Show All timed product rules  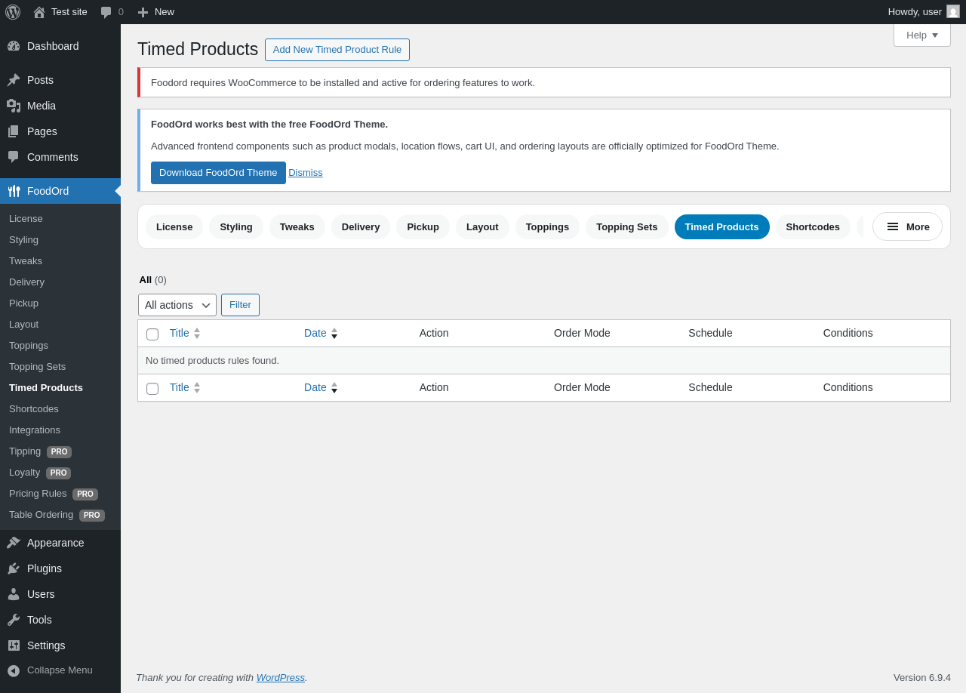(146, 280)
